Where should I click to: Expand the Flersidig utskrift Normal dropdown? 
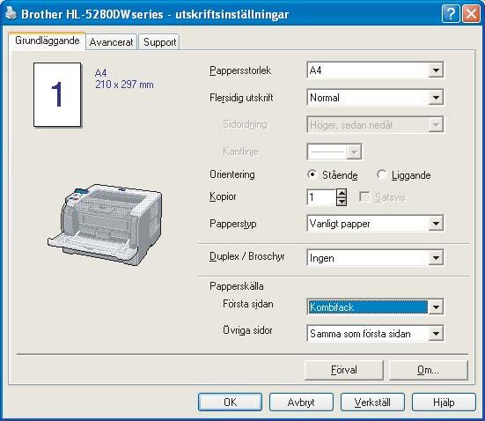pos(375,98)
